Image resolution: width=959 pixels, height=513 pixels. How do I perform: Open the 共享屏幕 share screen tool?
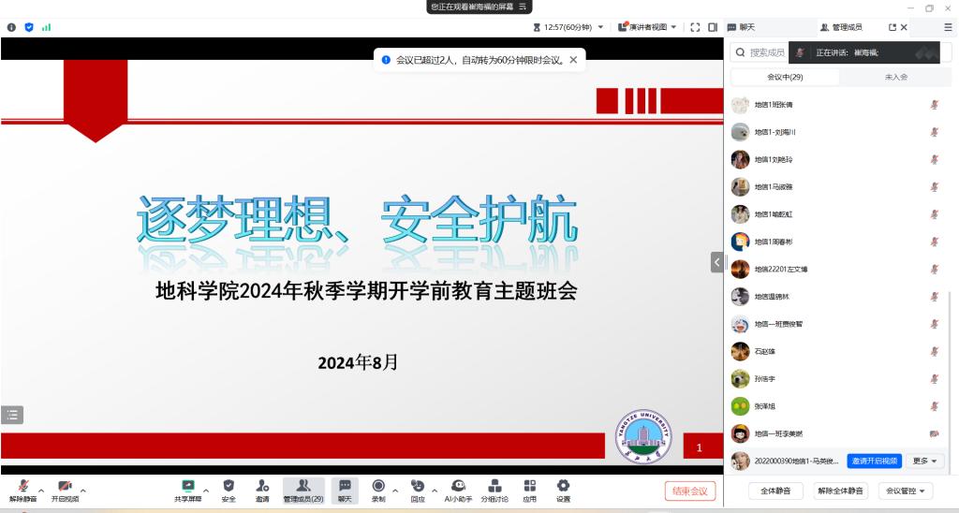(187, 490)
